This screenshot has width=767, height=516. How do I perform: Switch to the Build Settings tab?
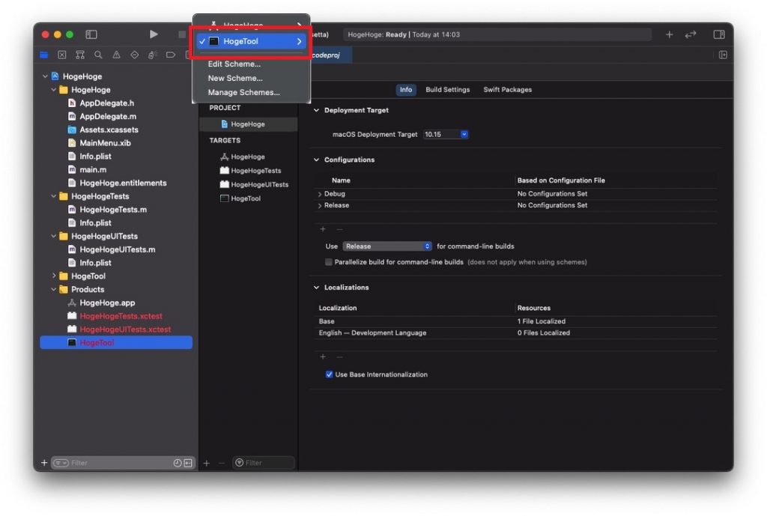(448, 90)
